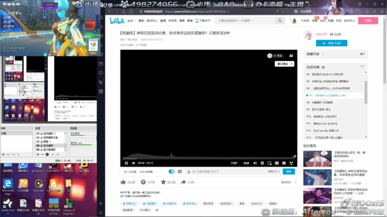
Task: Share the video with arrow icon
Action: pyautogui.click(x=183, y=182)
